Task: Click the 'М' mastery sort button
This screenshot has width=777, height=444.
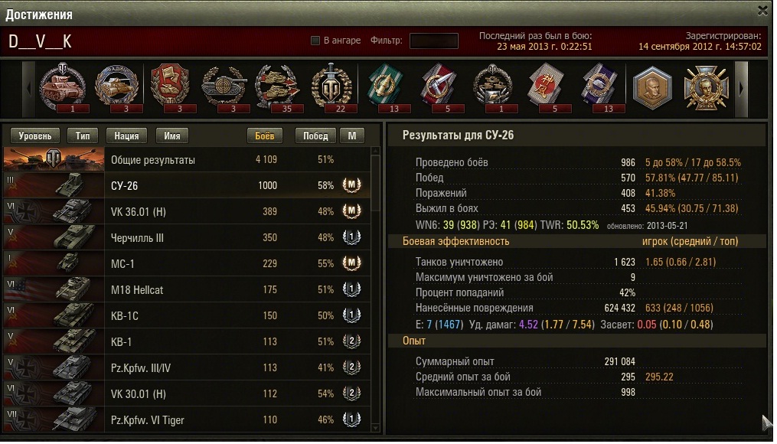Action: point(352,135)
